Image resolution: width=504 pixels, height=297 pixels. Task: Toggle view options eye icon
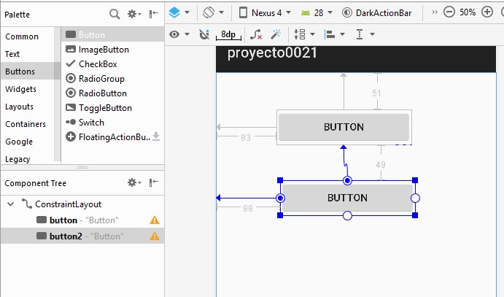pos(179,34)
